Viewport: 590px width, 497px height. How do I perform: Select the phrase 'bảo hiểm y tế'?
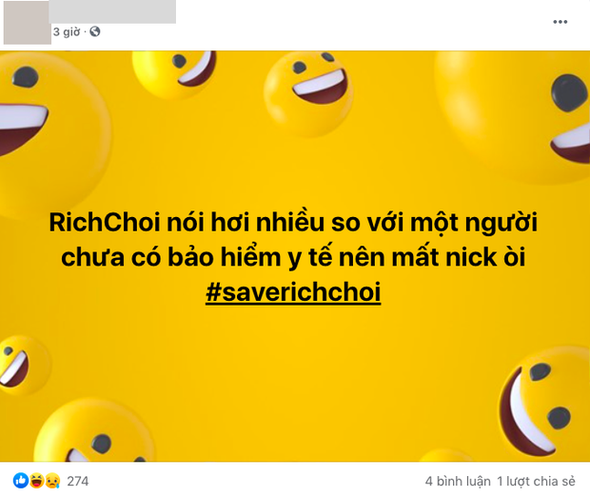point(249,257)
